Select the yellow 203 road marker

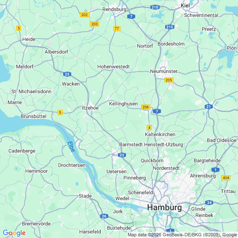(x=94, y=24)
